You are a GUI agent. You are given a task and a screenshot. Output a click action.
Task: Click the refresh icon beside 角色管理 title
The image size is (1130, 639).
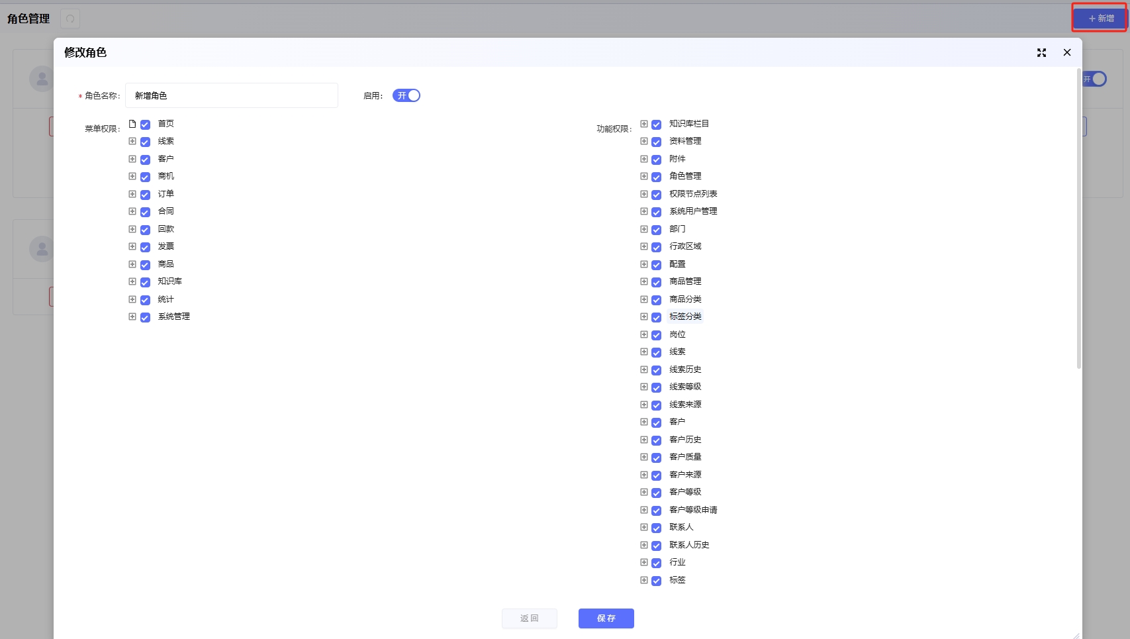point(70,19)
